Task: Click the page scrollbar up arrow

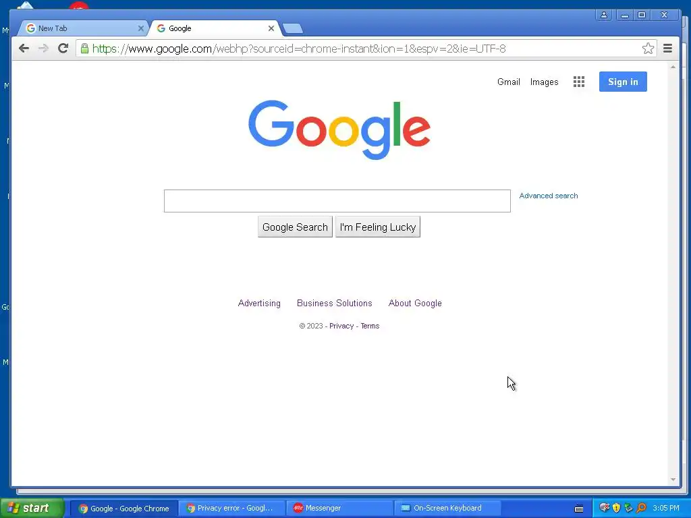Action: click(673, 67)
